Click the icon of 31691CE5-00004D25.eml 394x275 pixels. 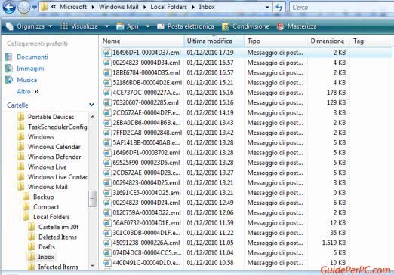click(x=107, y=193)
